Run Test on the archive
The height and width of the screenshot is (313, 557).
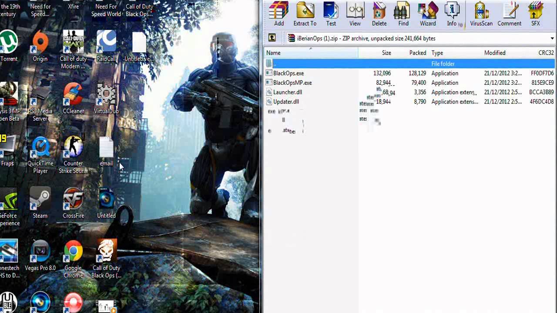pos(331,14)
